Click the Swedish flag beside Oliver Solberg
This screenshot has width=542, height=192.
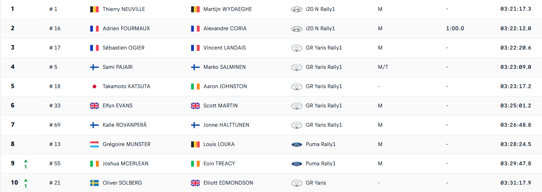click(x=94, y=183)
